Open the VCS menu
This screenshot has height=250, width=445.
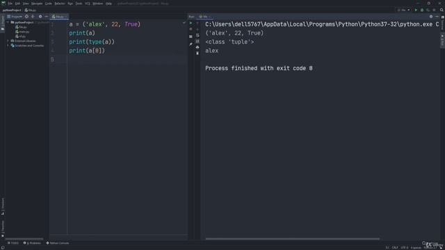pyautogui.click(x=88, y=3)
